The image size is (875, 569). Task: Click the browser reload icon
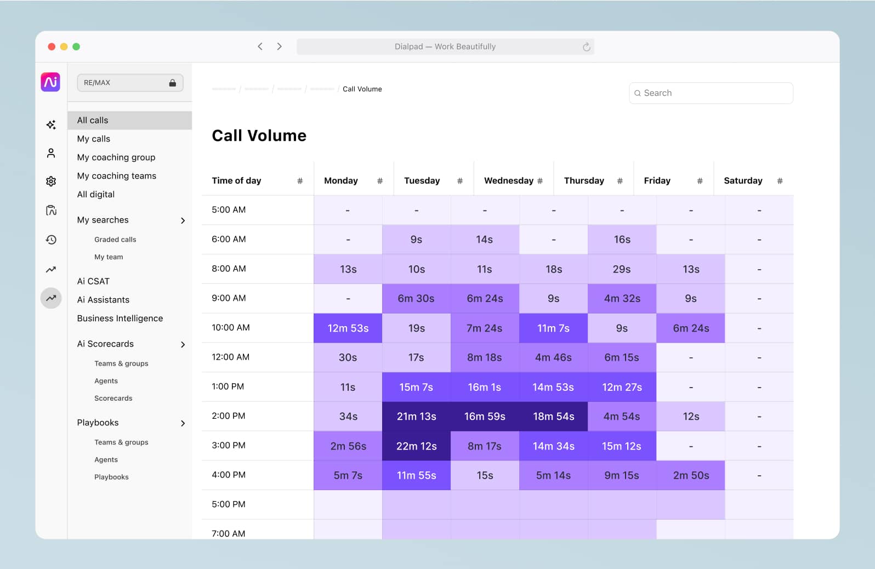click(586, 47)
